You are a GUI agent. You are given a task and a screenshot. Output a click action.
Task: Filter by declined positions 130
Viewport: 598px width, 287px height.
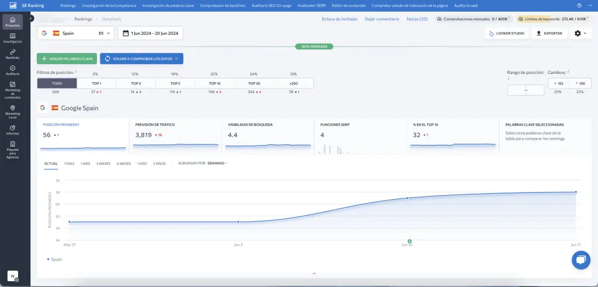(580, 83)
